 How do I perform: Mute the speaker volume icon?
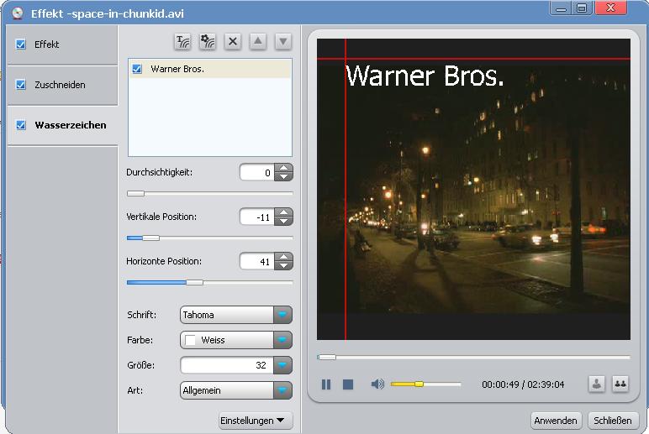(377, 384)
